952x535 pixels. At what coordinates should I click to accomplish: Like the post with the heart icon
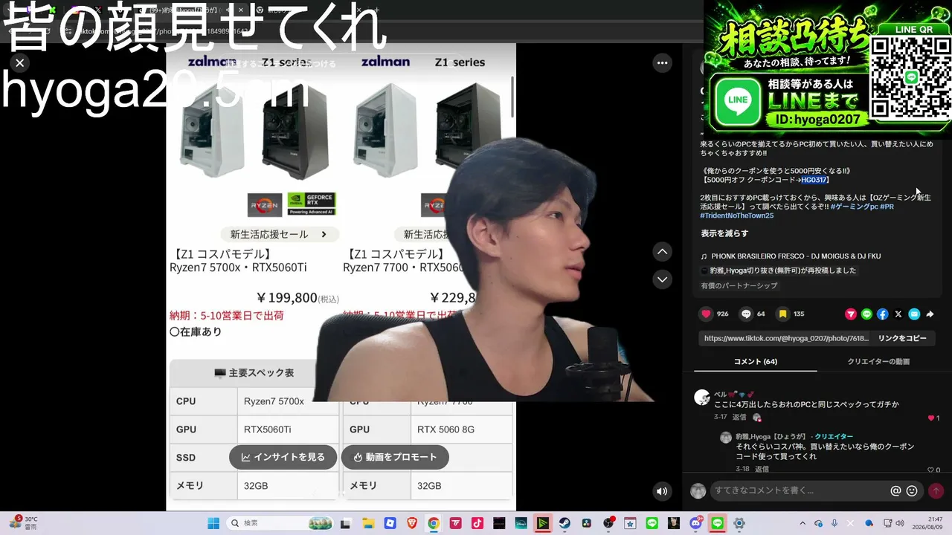(x=706, y=314)
